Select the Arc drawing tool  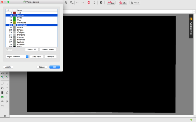(x=7, y=88)
